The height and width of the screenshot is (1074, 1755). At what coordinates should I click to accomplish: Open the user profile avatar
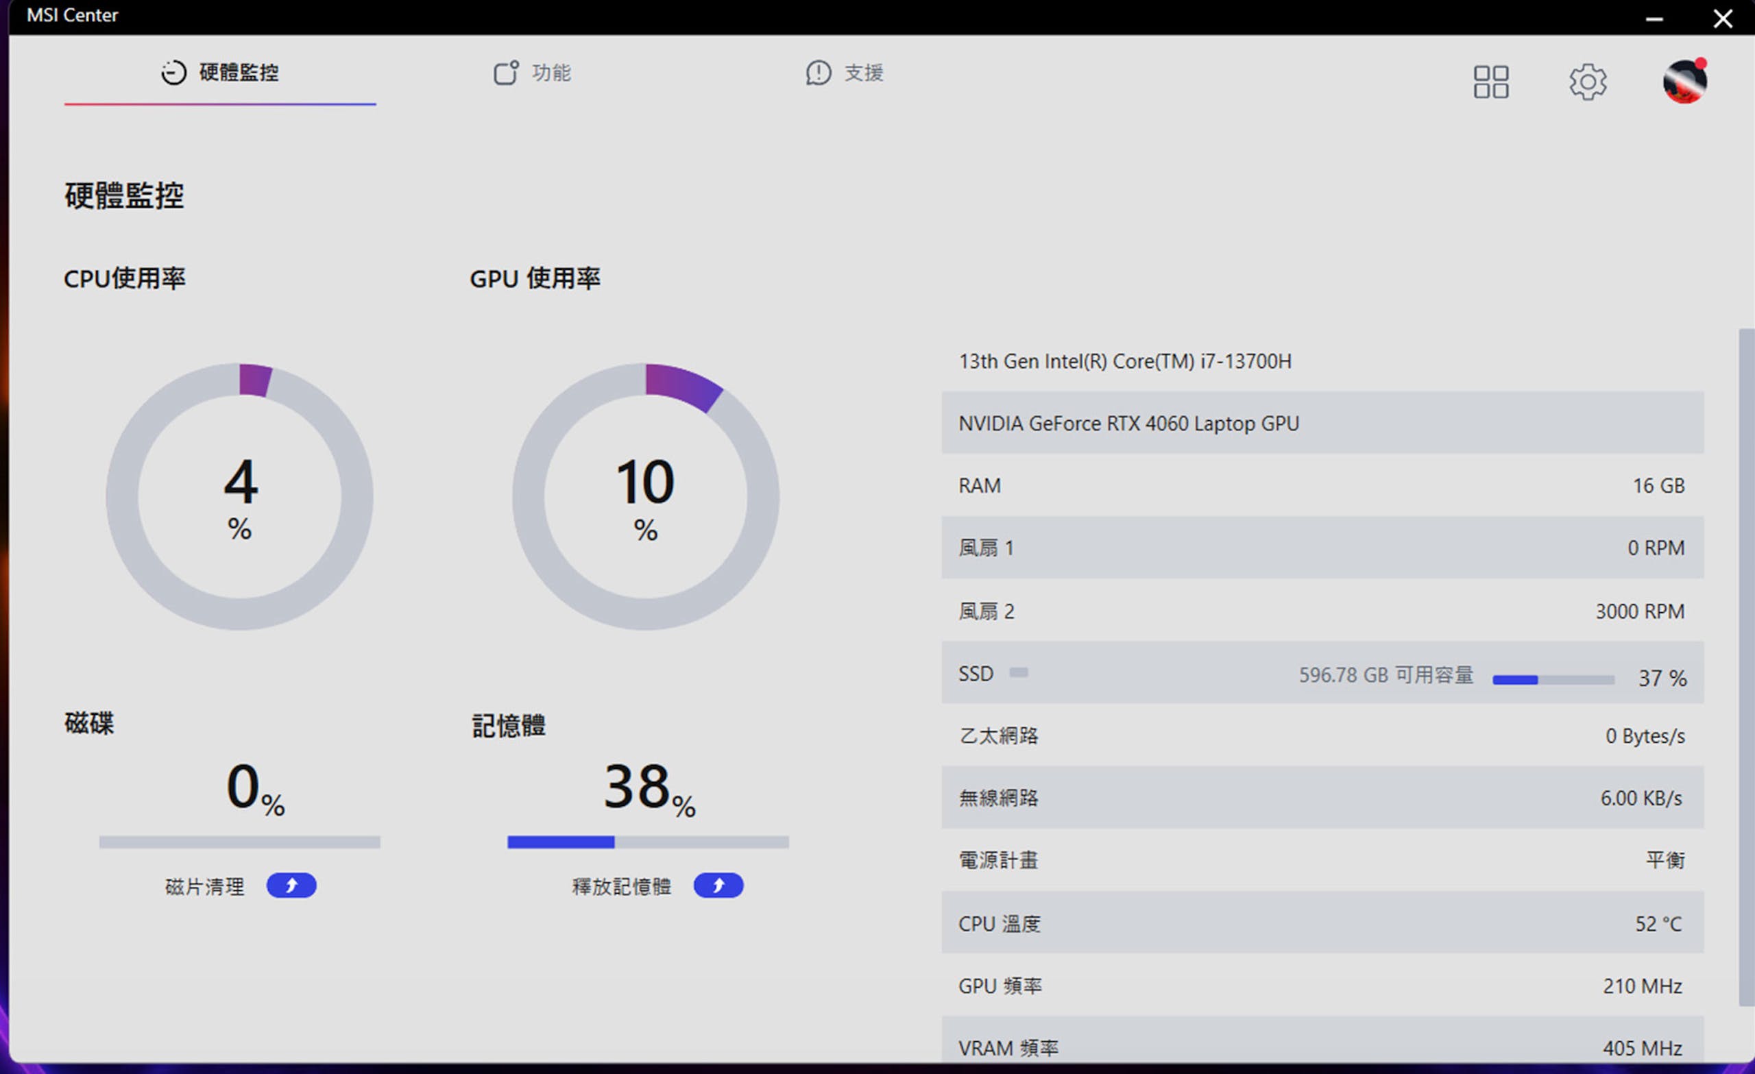(1685, 81)
